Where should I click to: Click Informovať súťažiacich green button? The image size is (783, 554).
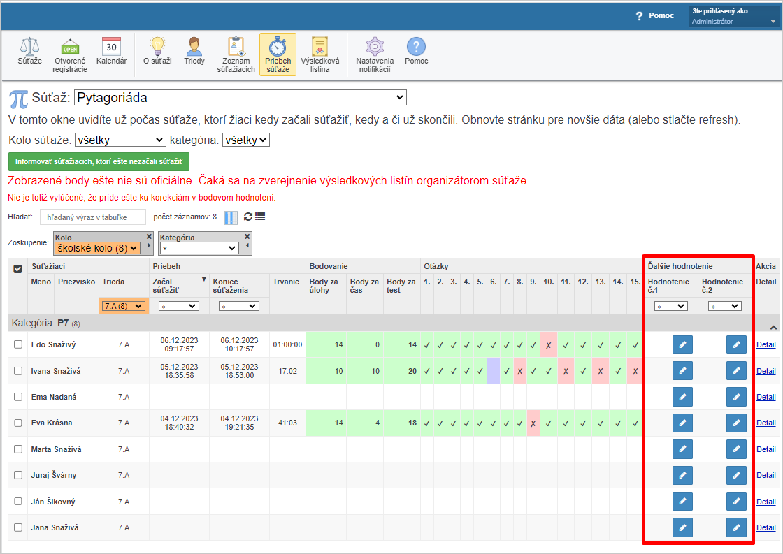point(99,161)
